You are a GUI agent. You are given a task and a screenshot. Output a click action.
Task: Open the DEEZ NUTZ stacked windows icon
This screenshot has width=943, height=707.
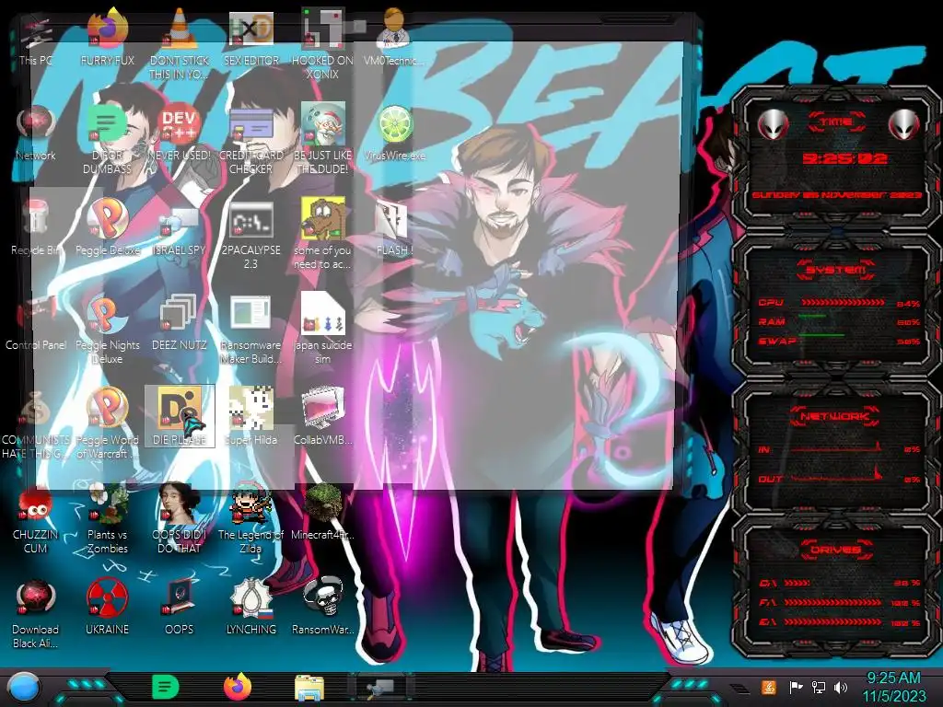(180, 322)
